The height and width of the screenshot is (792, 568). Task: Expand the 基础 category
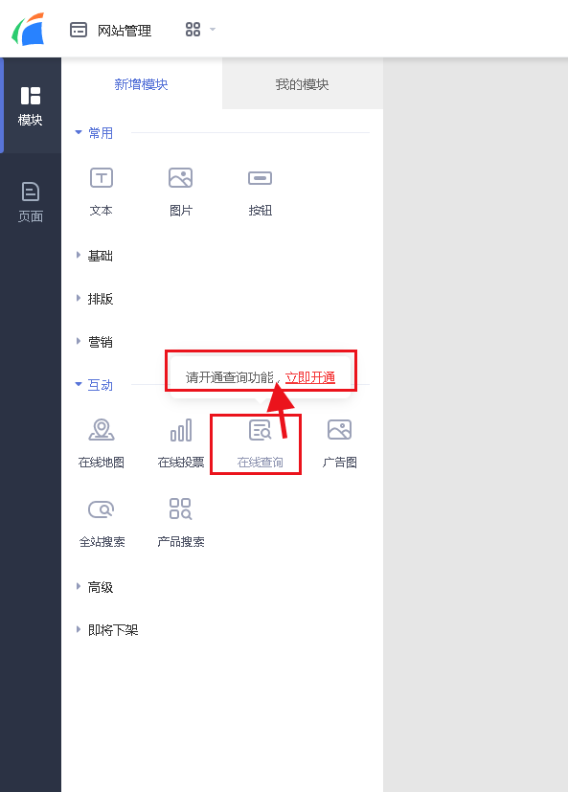[x=94, y=256]
